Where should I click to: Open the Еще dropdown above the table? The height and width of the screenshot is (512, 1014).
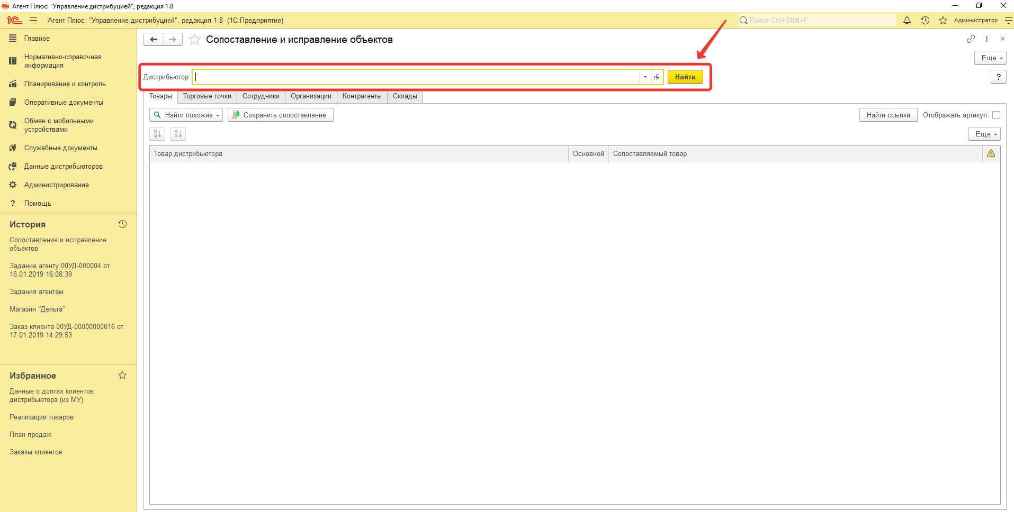(984, 134)
